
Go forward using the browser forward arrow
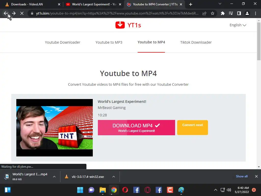(x=14, y=13)
